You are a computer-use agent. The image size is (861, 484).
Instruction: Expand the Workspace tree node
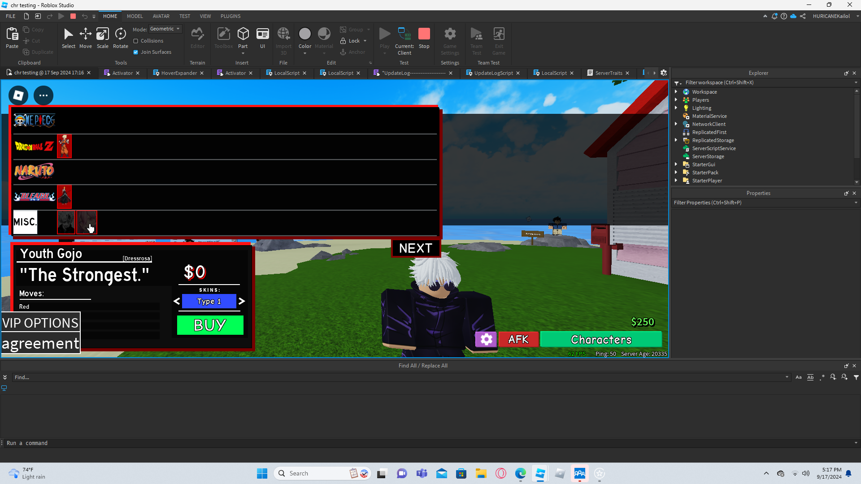click(x=676, y=92)
